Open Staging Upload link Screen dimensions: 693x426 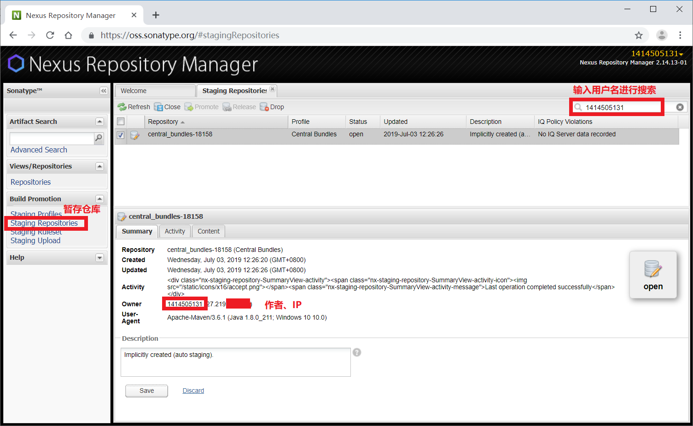pyautogui.click(x=35, y=240)
